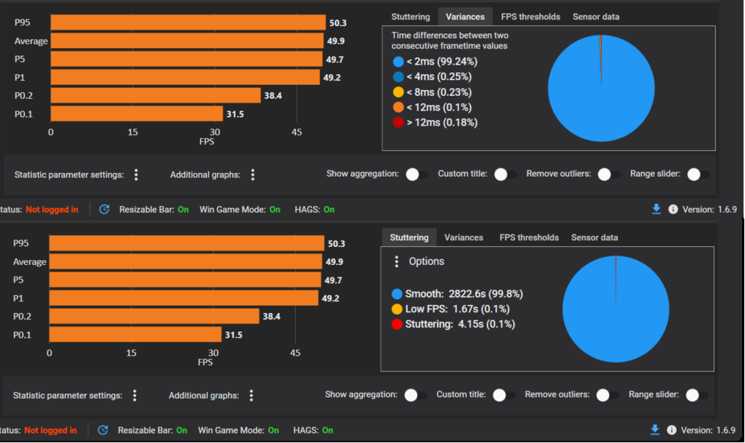
Task: Open Statistic parameter settings menu in Variances-view window
Action: 137,175
